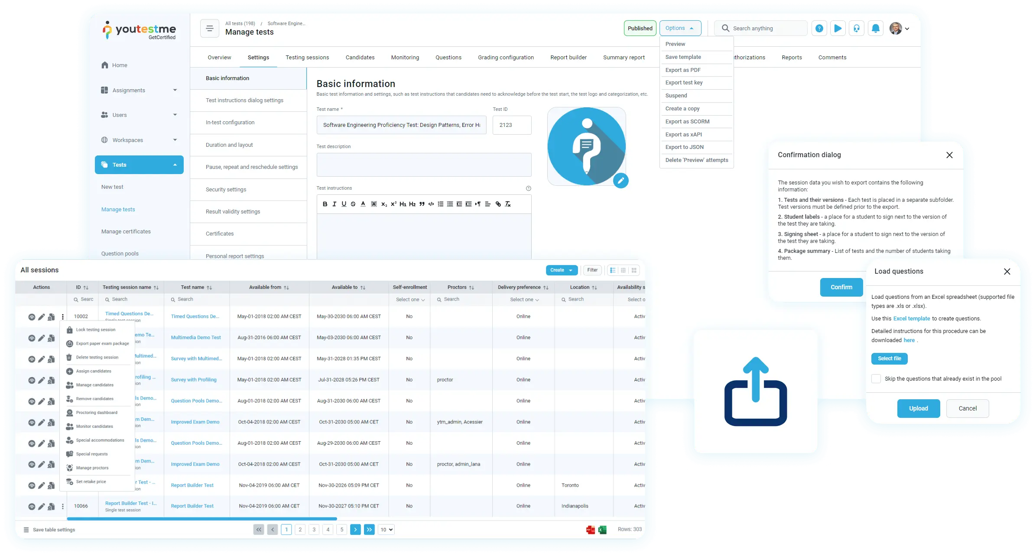
Task: Select Export as SCORM from Options menu
Action: click(687, 122)
